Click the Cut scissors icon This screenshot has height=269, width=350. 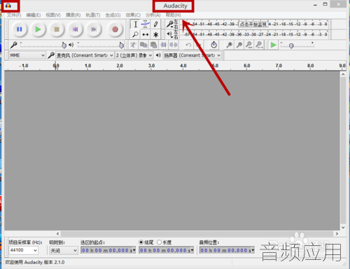coord(133,45)
